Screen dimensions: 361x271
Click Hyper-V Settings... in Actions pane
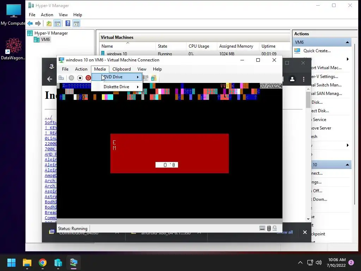pyautogui.click(x=324, y=77)
